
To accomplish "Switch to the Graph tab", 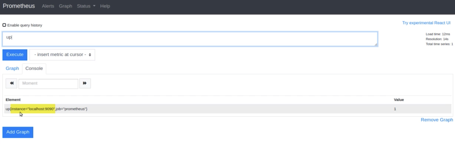I will (x=12, y=68).
